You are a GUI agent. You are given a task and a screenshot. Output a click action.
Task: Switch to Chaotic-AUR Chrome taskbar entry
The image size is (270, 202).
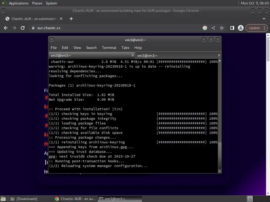click(x=75, y=199)
